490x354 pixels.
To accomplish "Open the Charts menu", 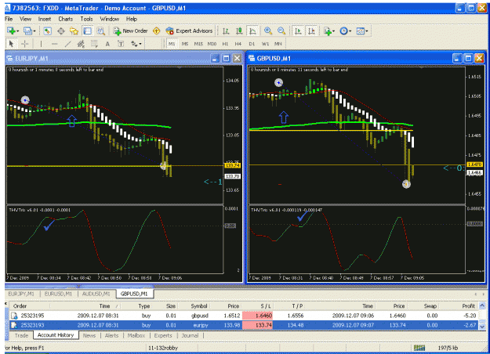I will [65, 19].
